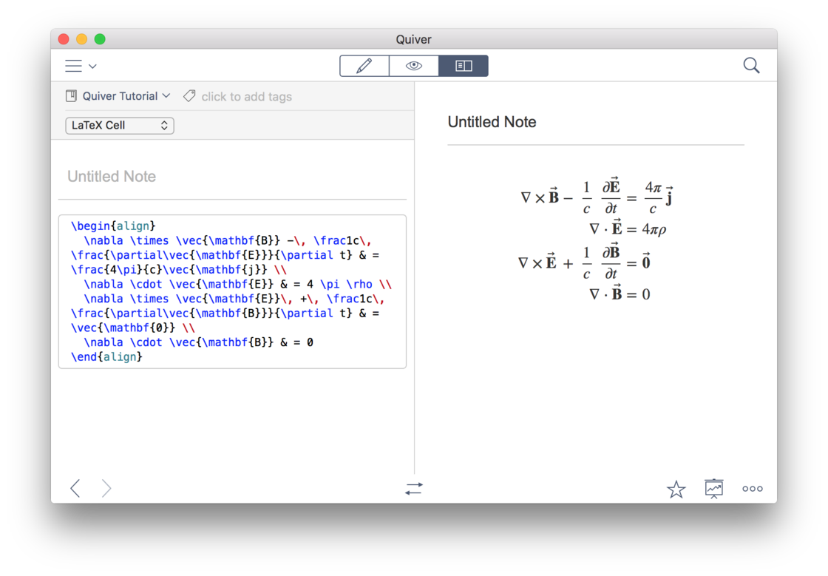Click the Untitled Note heading in preview
Screen dimensions: 828x576
click(x=492, y=122)
